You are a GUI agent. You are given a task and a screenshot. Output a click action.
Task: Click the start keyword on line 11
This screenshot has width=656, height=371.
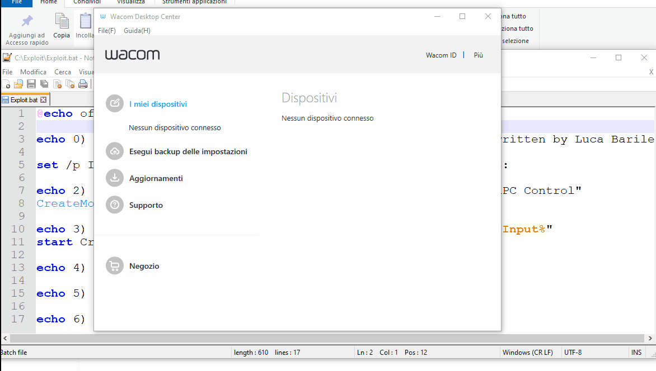click(54, 242)
